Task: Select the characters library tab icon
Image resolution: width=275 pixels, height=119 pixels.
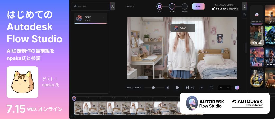Action: [x=244, y=7]
